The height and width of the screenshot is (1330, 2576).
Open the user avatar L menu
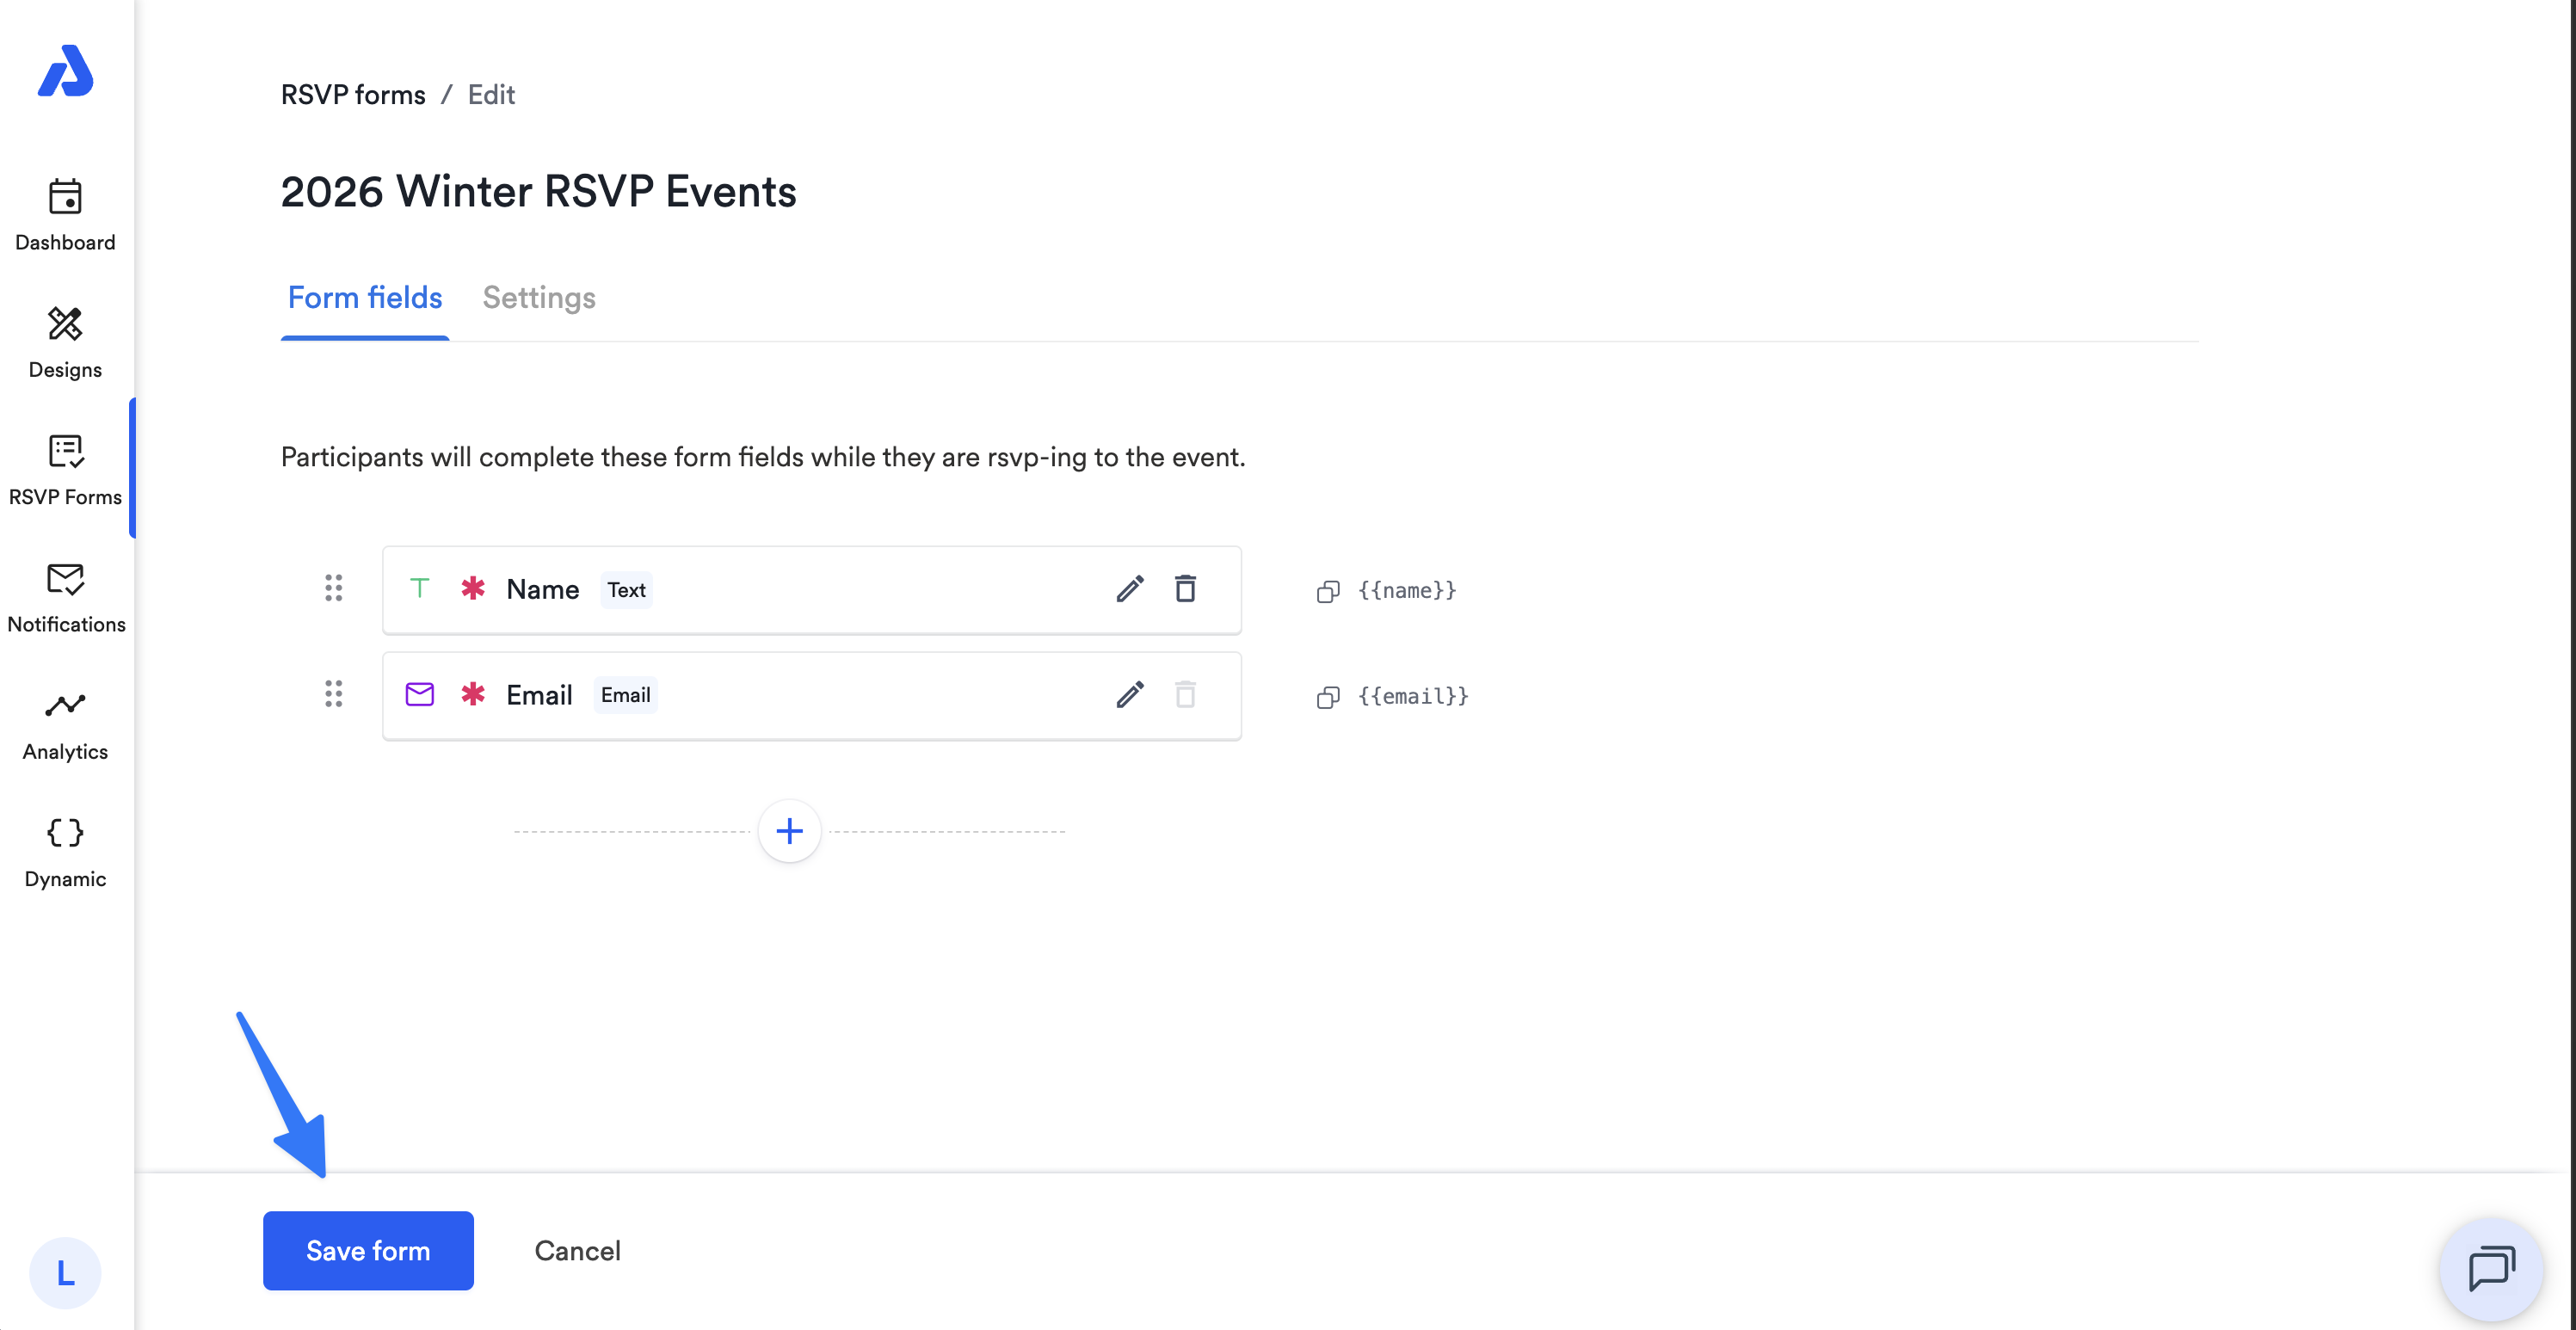tap(65, 1273)
